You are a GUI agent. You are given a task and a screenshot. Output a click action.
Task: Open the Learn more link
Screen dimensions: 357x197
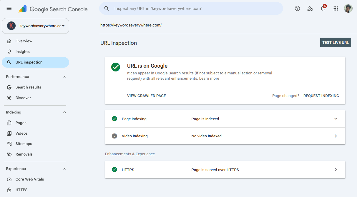[x=209, y=79]
